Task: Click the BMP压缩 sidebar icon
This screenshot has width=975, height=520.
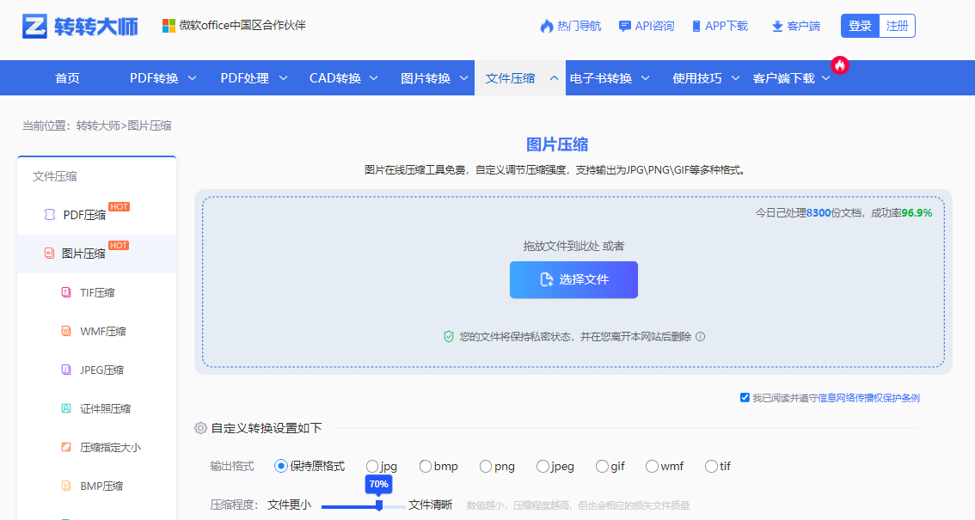Action: pyautogui.click(x=66, y=486)
